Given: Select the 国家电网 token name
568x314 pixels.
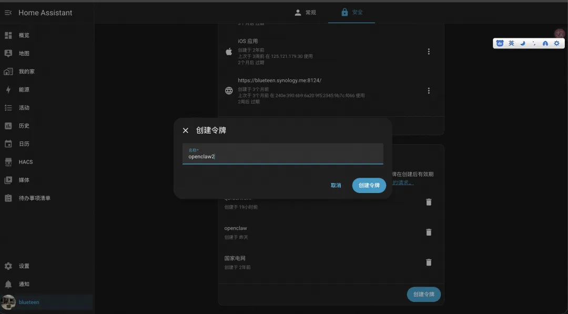Looking at the screenshot, I should click(235, 258).
